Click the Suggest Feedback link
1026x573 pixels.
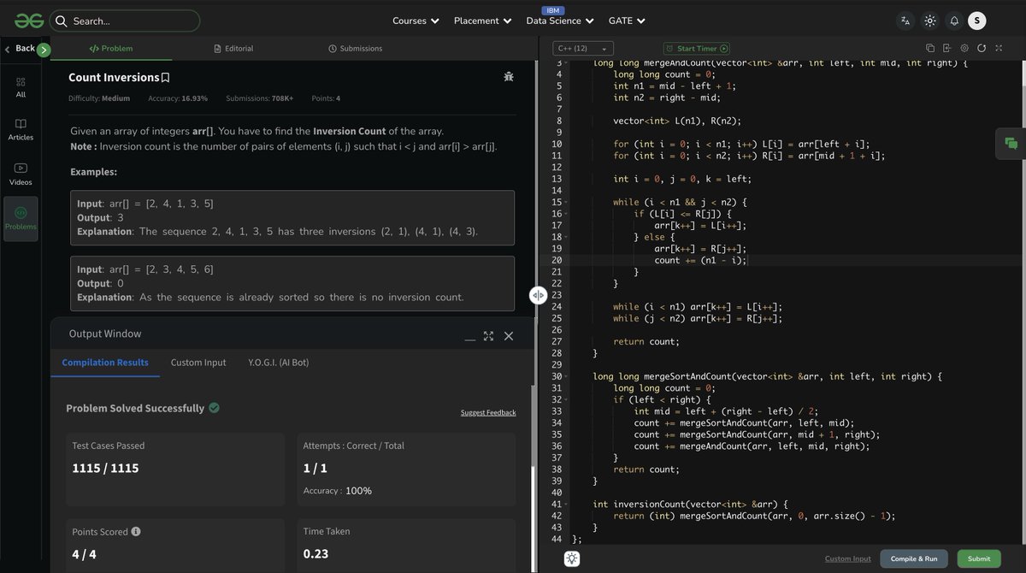(488, 412)
